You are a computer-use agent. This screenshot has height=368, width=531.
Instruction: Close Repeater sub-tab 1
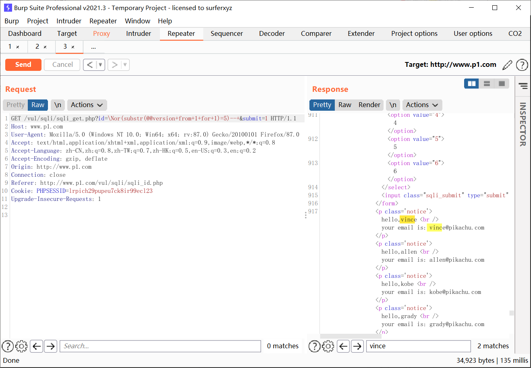coord(18,47)
